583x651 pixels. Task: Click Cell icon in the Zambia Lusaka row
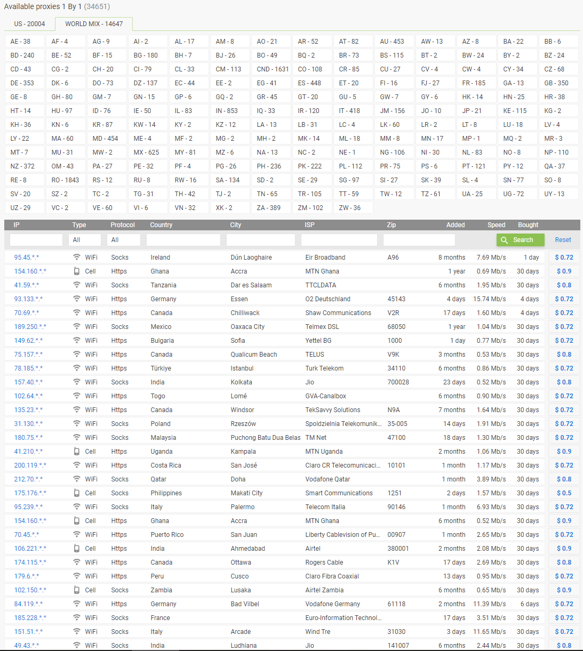click(x=77, y=590)
